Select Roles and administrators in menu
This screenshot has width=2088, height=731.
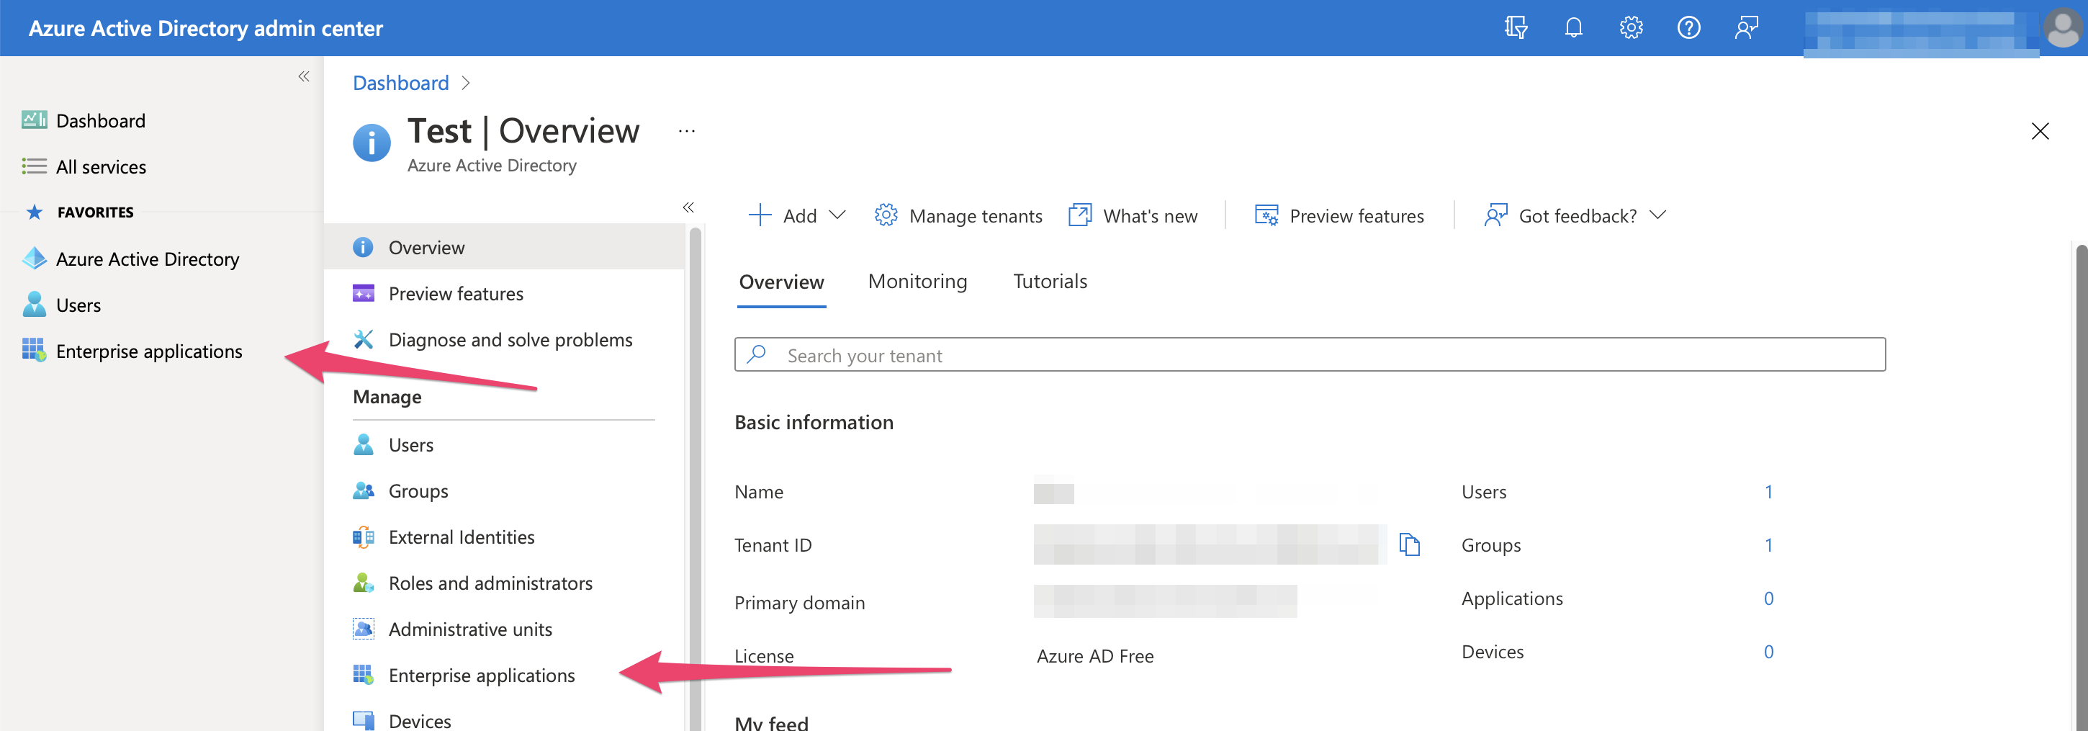point(490,583)
